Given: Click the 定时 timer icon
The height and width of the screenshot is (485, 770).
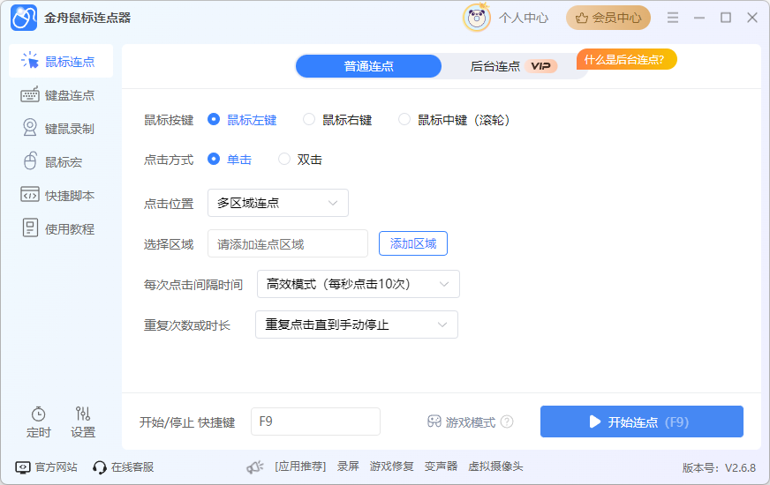Looking at the screenshot, I should click(39, 414).
